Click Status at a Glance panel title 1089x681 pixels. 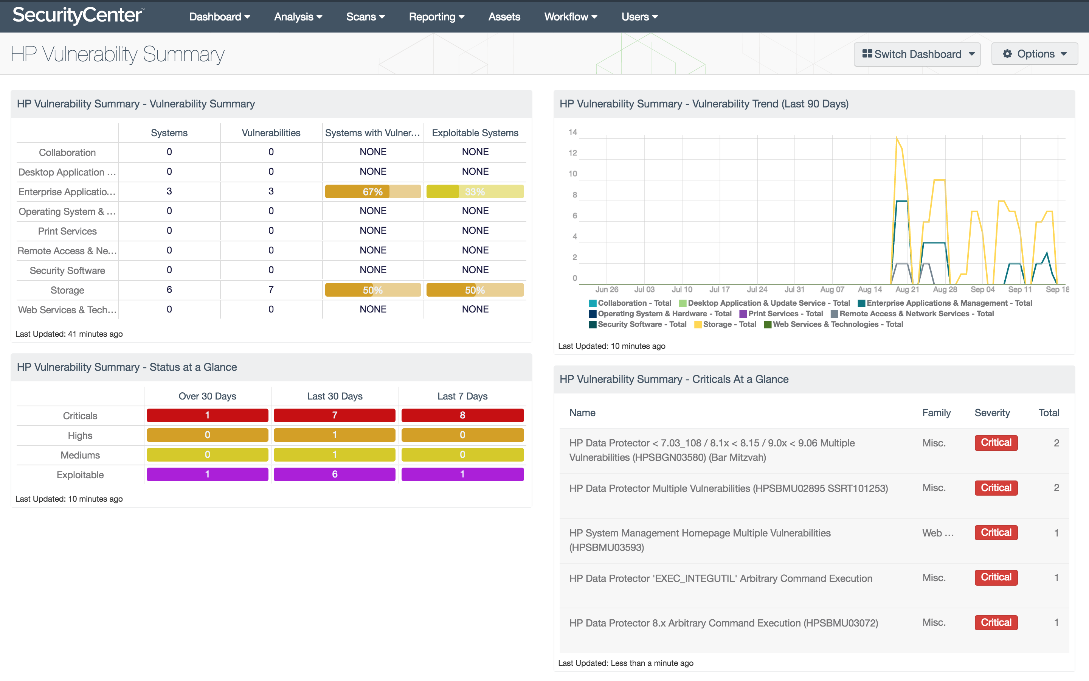pos(127,367)
